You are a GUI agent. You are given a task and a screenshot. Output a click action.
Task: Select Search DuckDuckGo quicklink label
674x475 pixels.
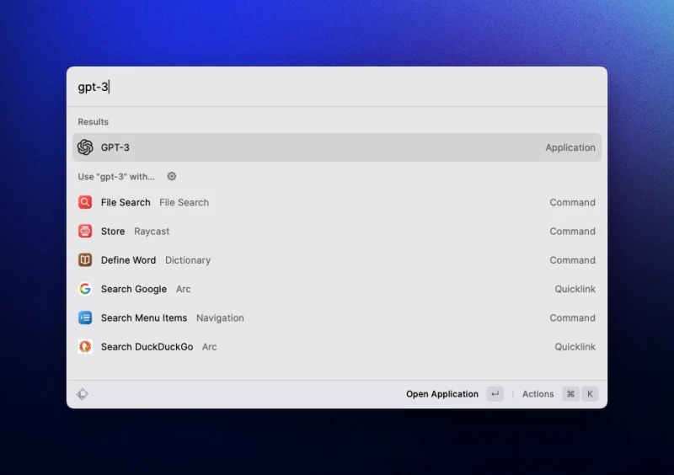click(147, 346)
